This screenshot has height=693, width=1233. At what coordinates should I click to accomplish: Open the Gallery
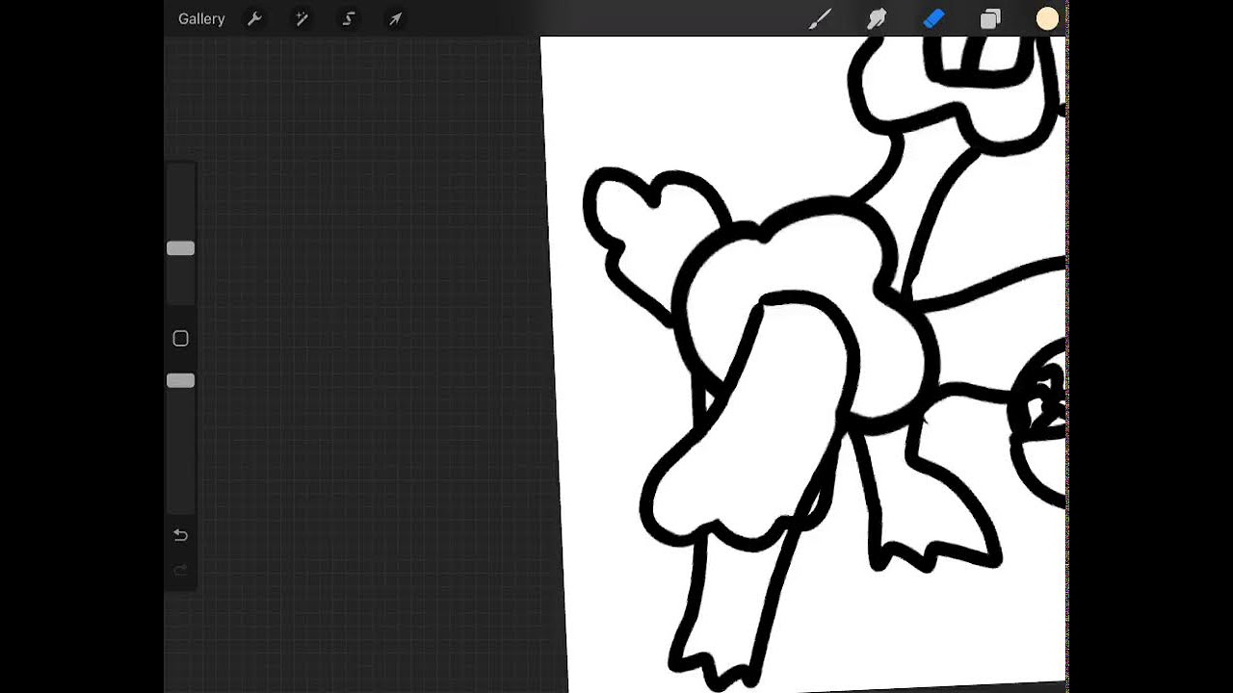point(201,19)
